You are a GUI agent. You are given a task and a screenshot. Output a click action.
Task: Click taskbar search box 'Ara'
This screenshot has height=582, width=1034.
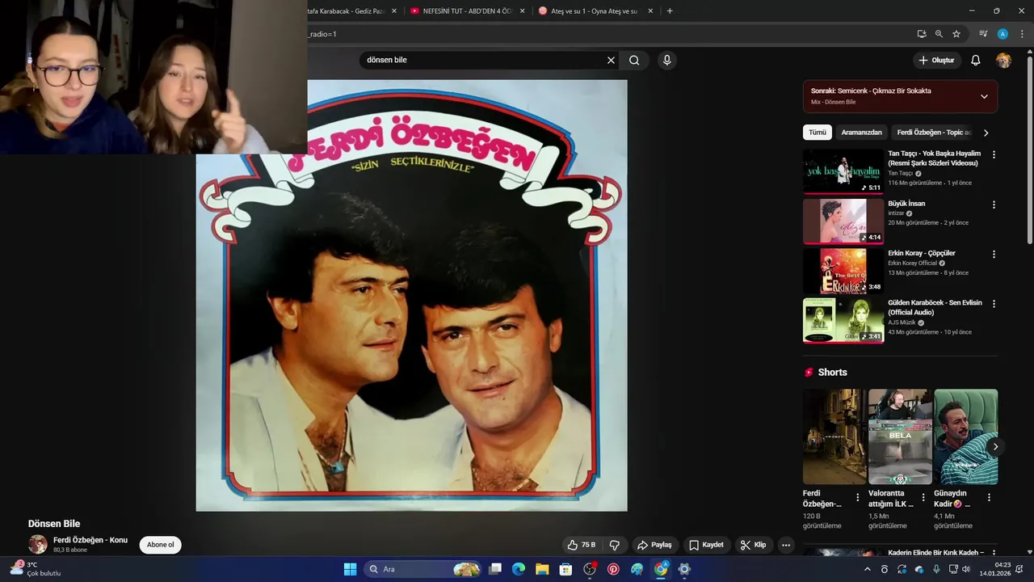tap(423, 569)
